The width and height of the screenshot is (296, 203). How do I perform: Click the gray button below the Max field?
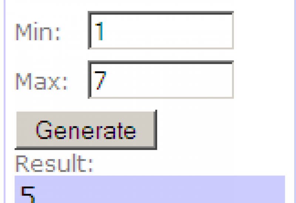tap(85, 130)
